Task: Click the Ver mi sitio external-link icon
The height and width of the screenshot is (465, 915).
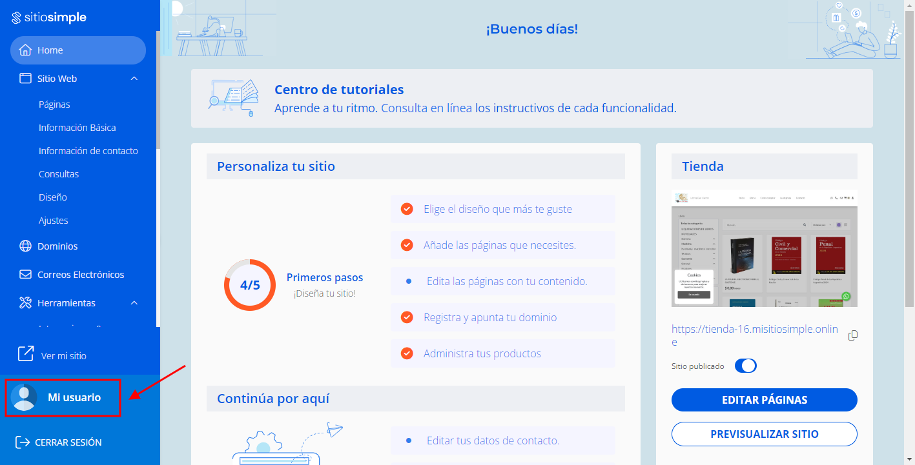Action: pyautogui.click(x=25, y=354)
